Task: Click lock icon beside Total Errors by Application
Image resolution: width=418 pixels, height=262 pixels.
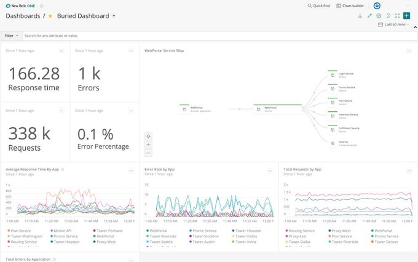Action: pos(54,259)
